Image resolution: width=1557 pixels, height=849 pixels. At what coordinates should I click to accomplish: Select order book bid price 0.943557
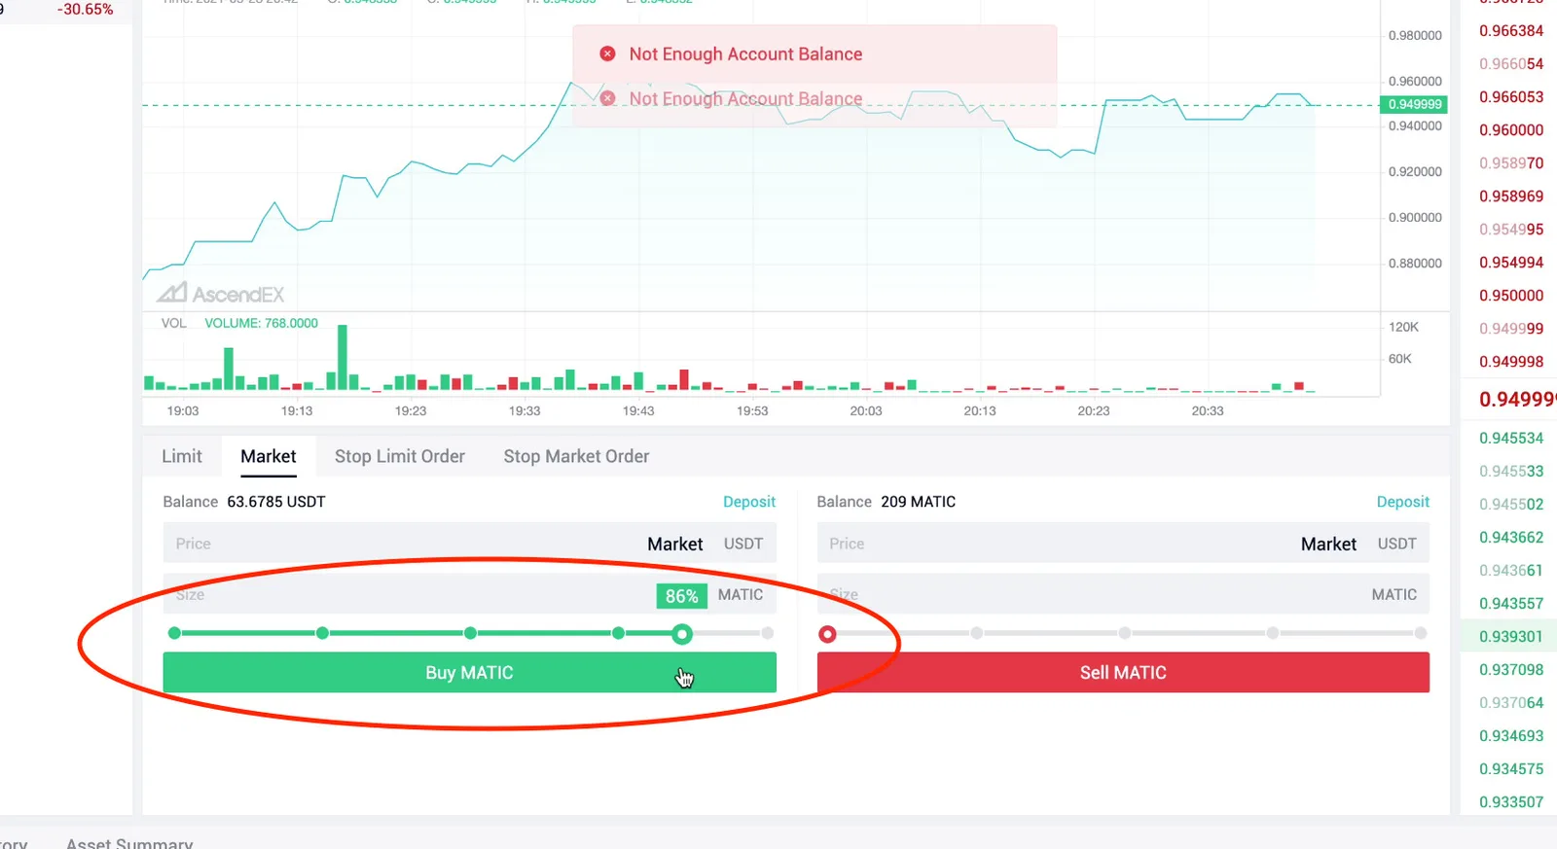(1511, 604)
